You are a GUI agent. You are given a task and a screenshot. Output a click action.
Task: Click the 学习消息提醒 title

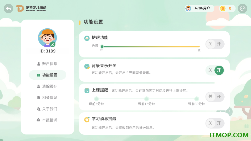click(x=104, y=119)
